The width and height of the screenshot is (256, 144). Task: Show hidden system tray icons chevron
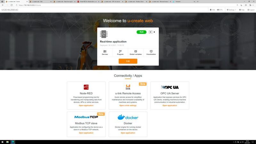(x=234, y=142)
